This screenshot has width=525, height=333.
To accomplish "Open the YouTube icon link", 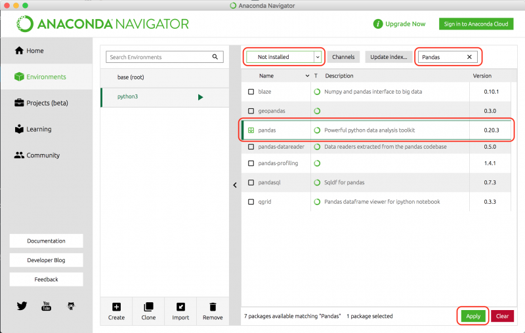I will [x=46, y=305].
